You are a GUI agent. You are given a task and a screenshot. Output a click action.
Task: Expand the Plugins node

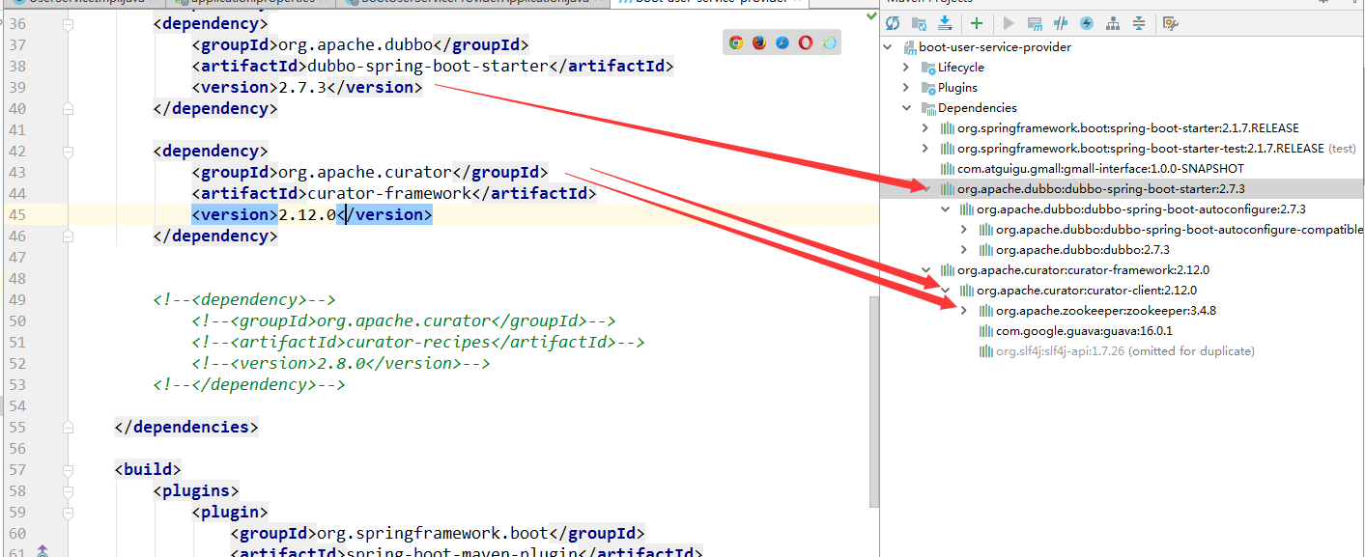pyautogui.click(x=906, y=87)
